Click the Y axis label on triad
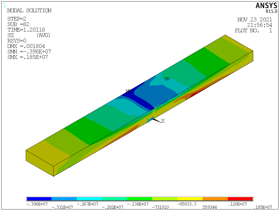 pos(155,108)
